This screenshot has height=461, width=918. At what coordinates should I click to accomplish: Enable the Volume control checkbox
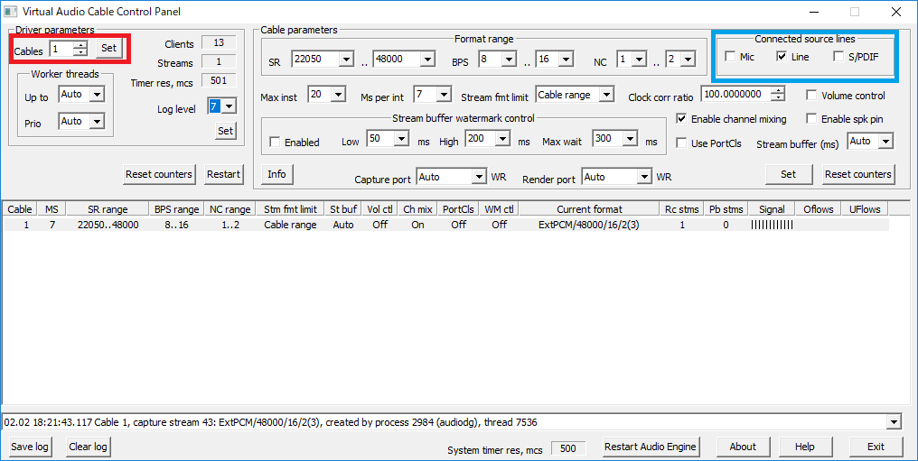click(811, 95)
